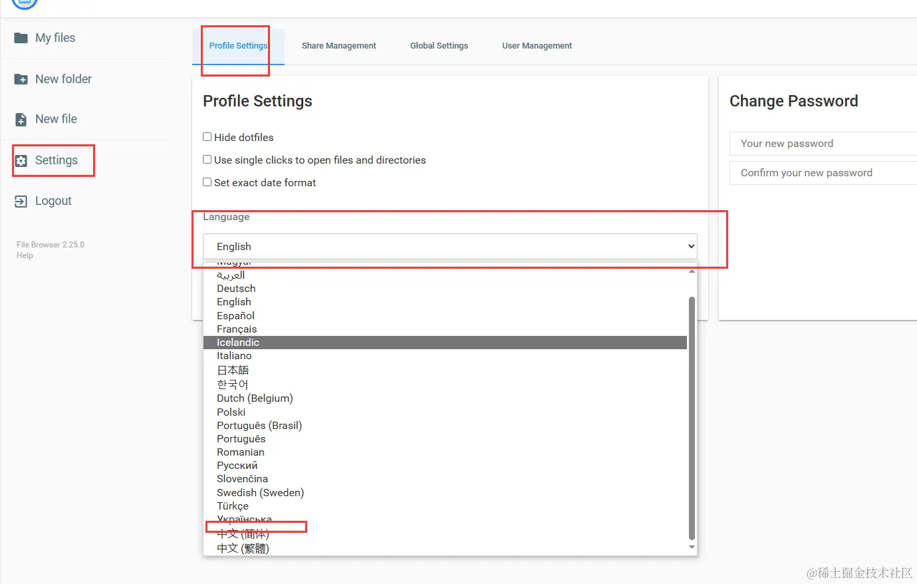Image resolution: width=917 pixels, height=584 pixels.
Task: Select Türkçe from the language list
Action: coord(445,506)
